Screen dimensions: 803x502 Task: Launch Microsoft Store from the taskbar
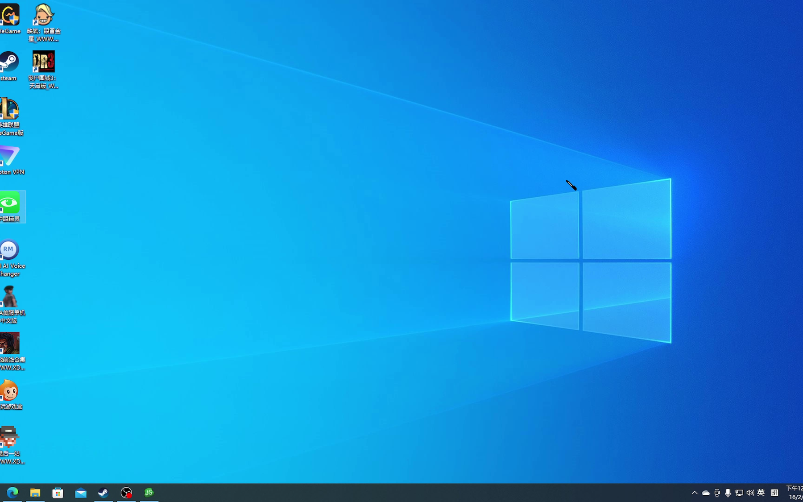(x=58, y=493)
